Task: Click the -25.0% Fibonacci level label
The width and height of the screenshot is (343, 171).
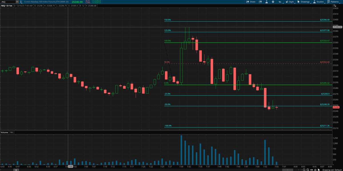Action: tap(167, 94)
